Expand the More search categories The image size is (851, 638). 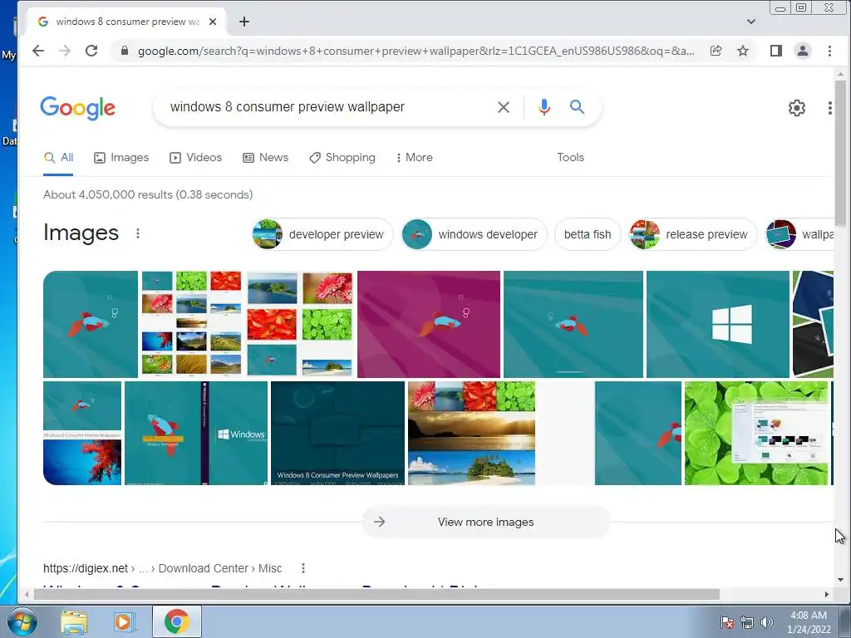click(x=414, y=157)
